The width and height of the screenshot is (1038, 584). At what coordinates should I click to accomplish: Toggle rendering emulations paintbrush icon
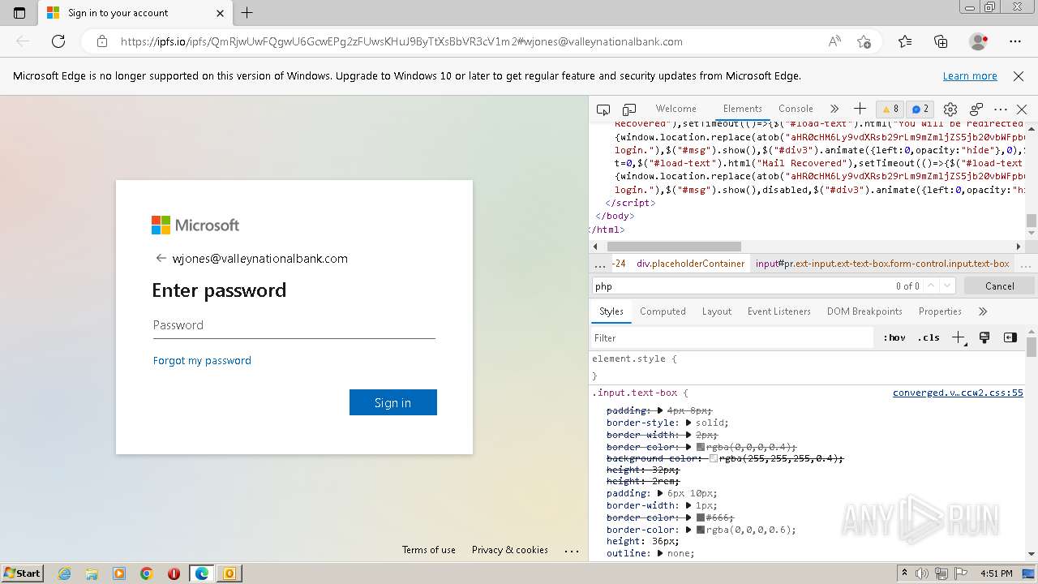click(x=984, y=337)
